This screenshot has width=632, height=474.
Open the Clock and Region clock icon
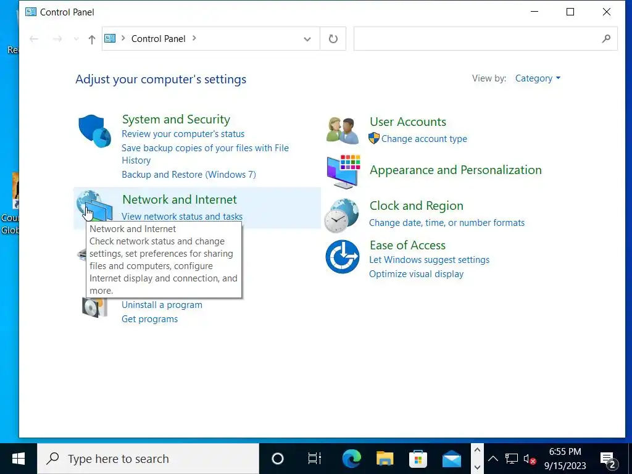coord(342,215)
